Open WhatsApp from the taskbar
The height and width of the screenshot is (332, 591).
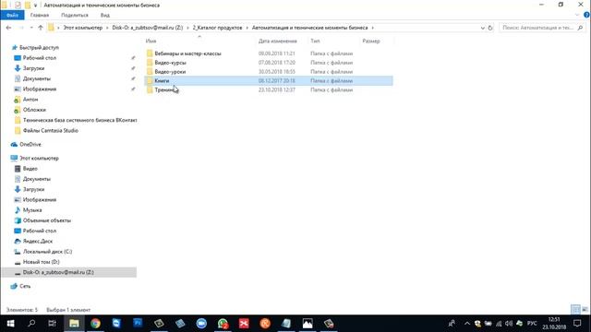(x=223, y=324)
